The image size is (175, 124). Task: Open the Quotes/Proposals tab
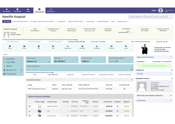point(103,22)
